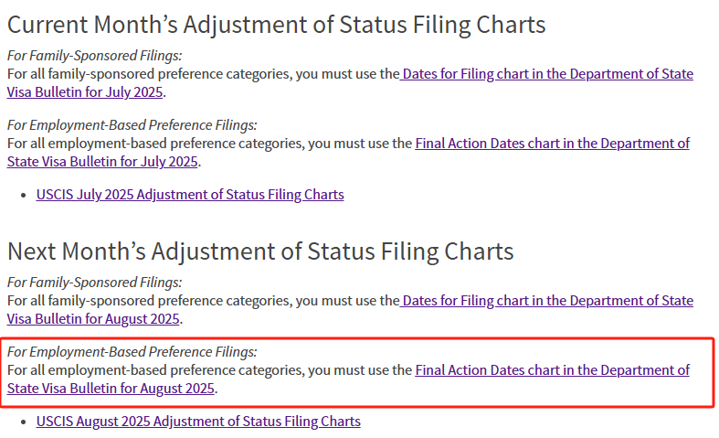Click "Visa Bulletin for July 2025" in the family-sponsored link
This screenshot has height=438, width=719.
click(x=85, y=91)
